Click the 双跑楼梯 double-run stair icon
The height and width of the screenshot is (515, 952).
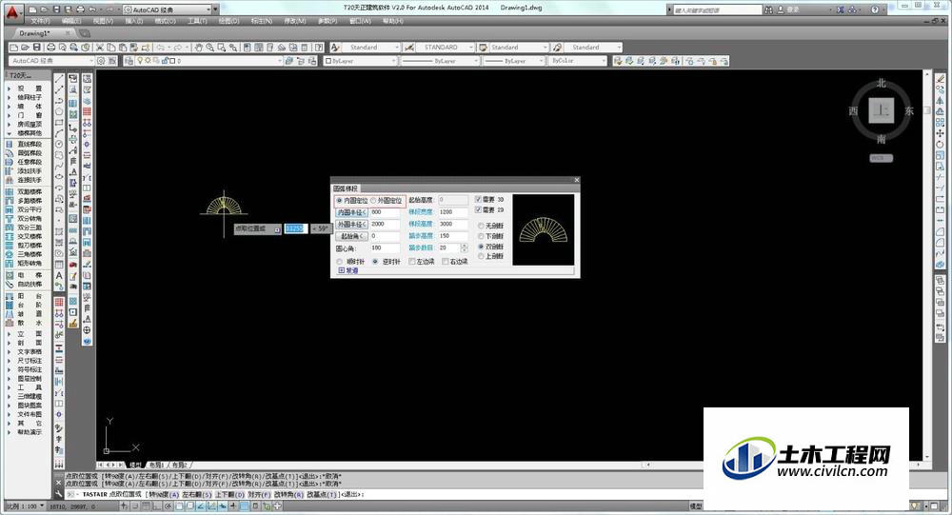point(10,192)
